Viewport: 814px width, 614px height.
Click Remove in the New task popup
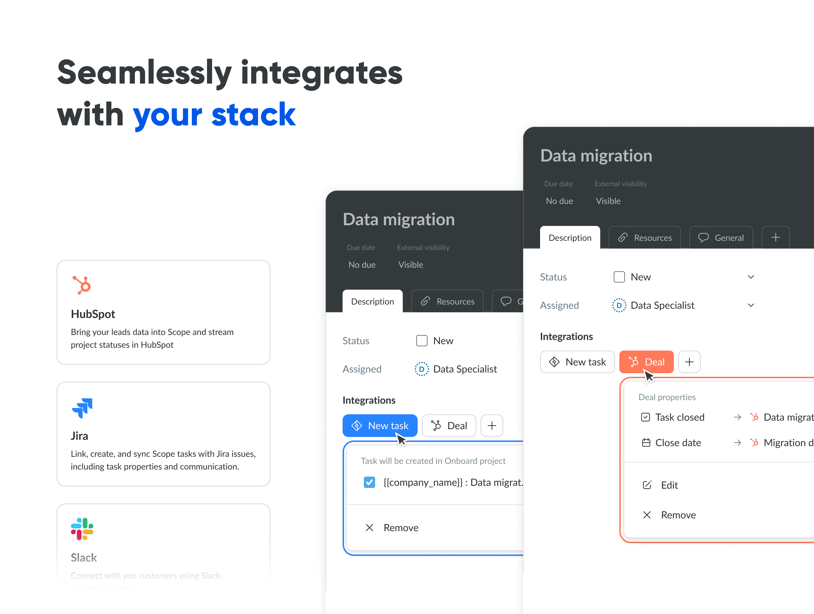click(400, 528)
